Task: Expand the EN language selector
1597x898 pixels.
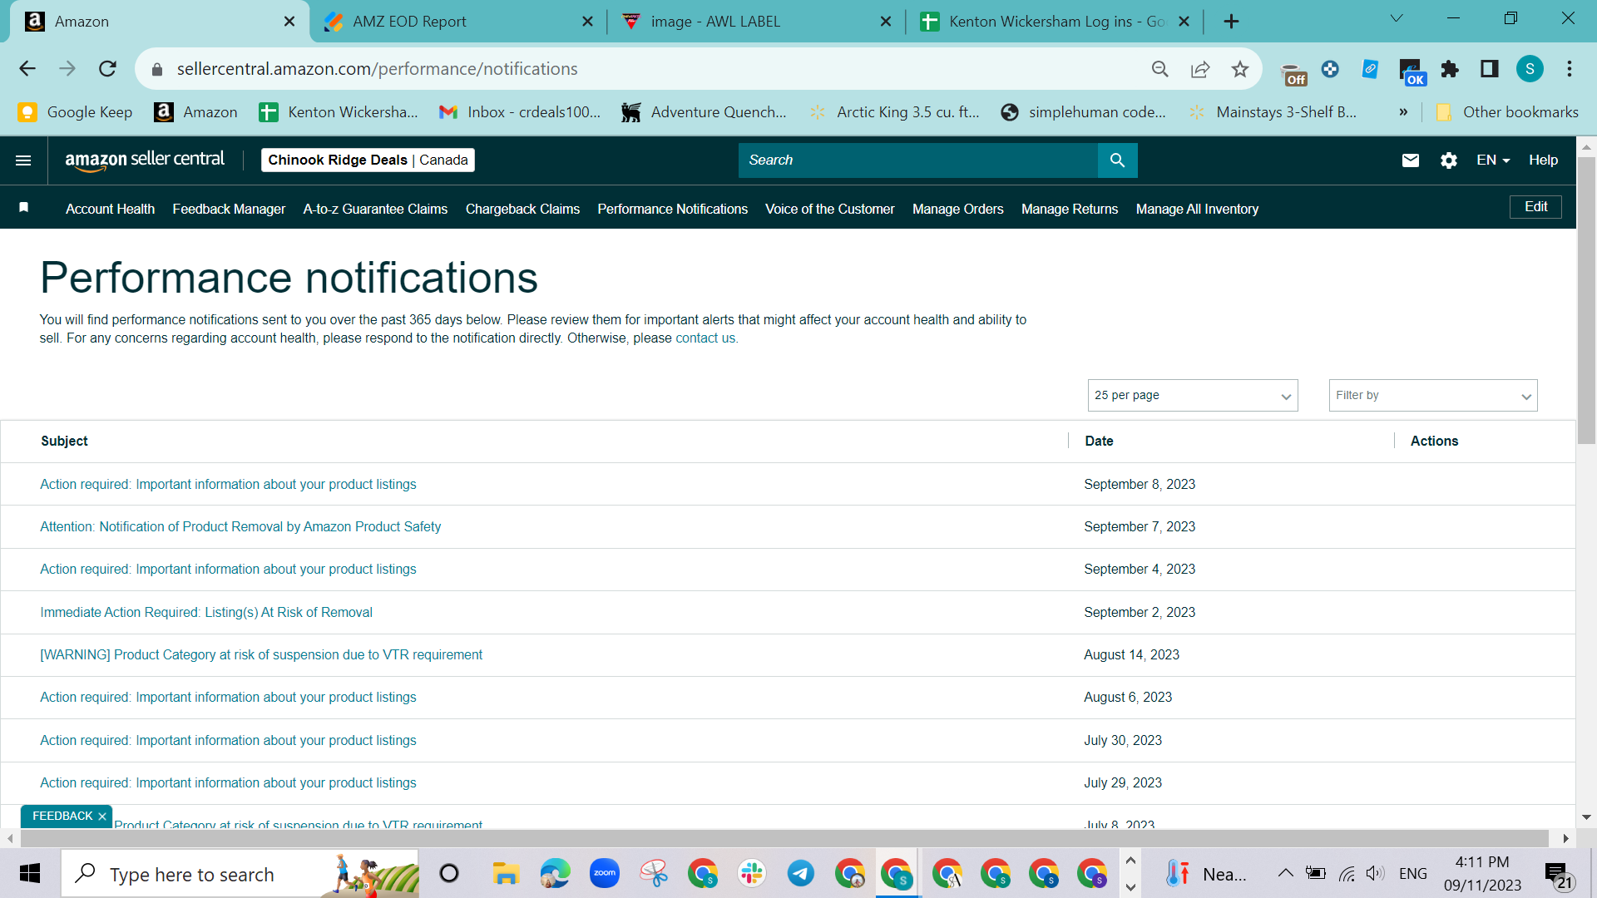Action: 1493,160
